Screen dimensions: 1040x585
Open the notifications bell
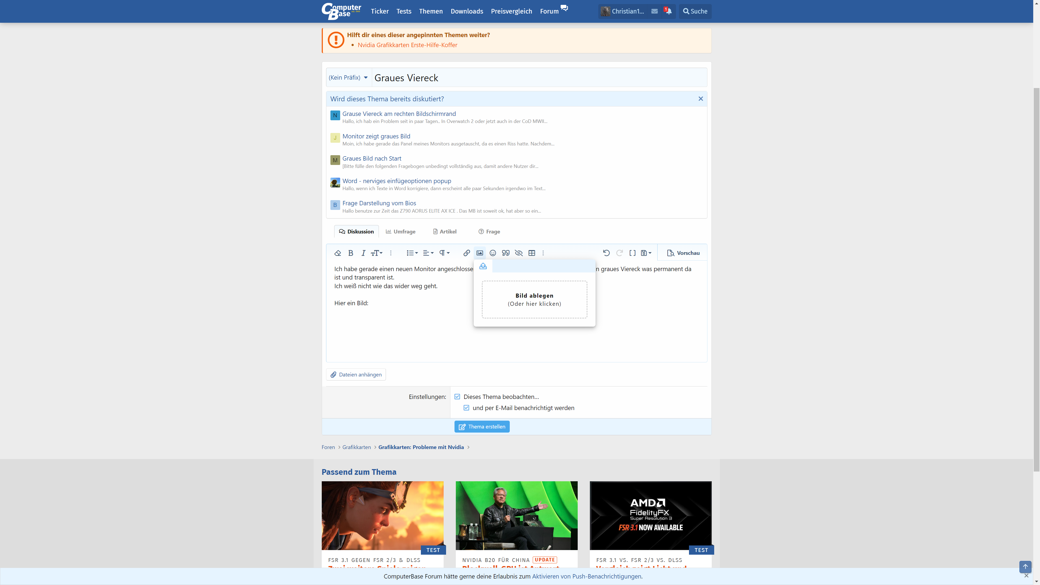(669, 11)
